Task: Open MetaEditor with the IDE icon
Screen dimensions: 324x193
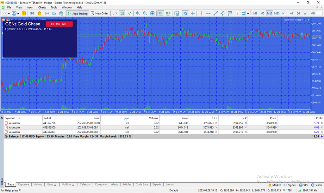Action: pyautogui.click(x=32, y=14)
